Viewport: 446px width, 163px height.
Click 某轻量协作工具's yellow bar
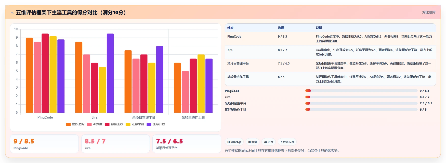pos(201,84)
